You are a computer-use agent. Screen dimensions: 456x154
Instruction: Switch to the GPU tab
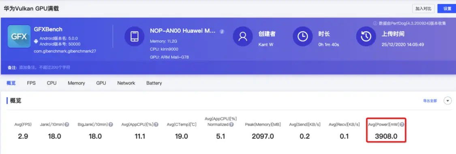[x=101, y=83]
